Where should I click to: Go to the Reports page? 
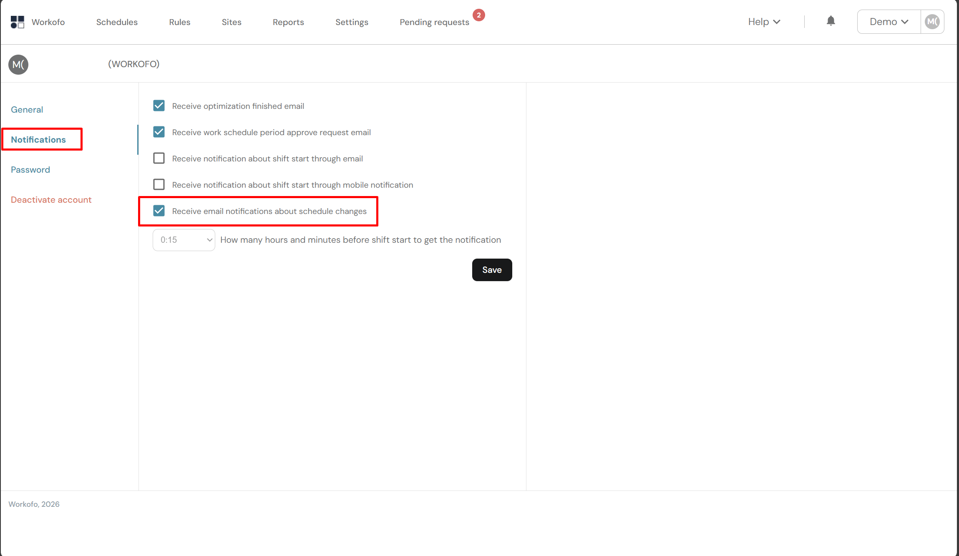click(x=288, y=22)
